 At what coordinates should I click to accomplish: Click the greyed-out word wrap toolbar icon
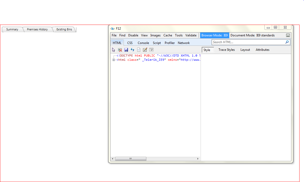click(x=151, y=50)
